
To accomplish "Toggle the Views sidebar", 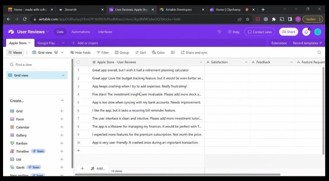I will [15, 53].
